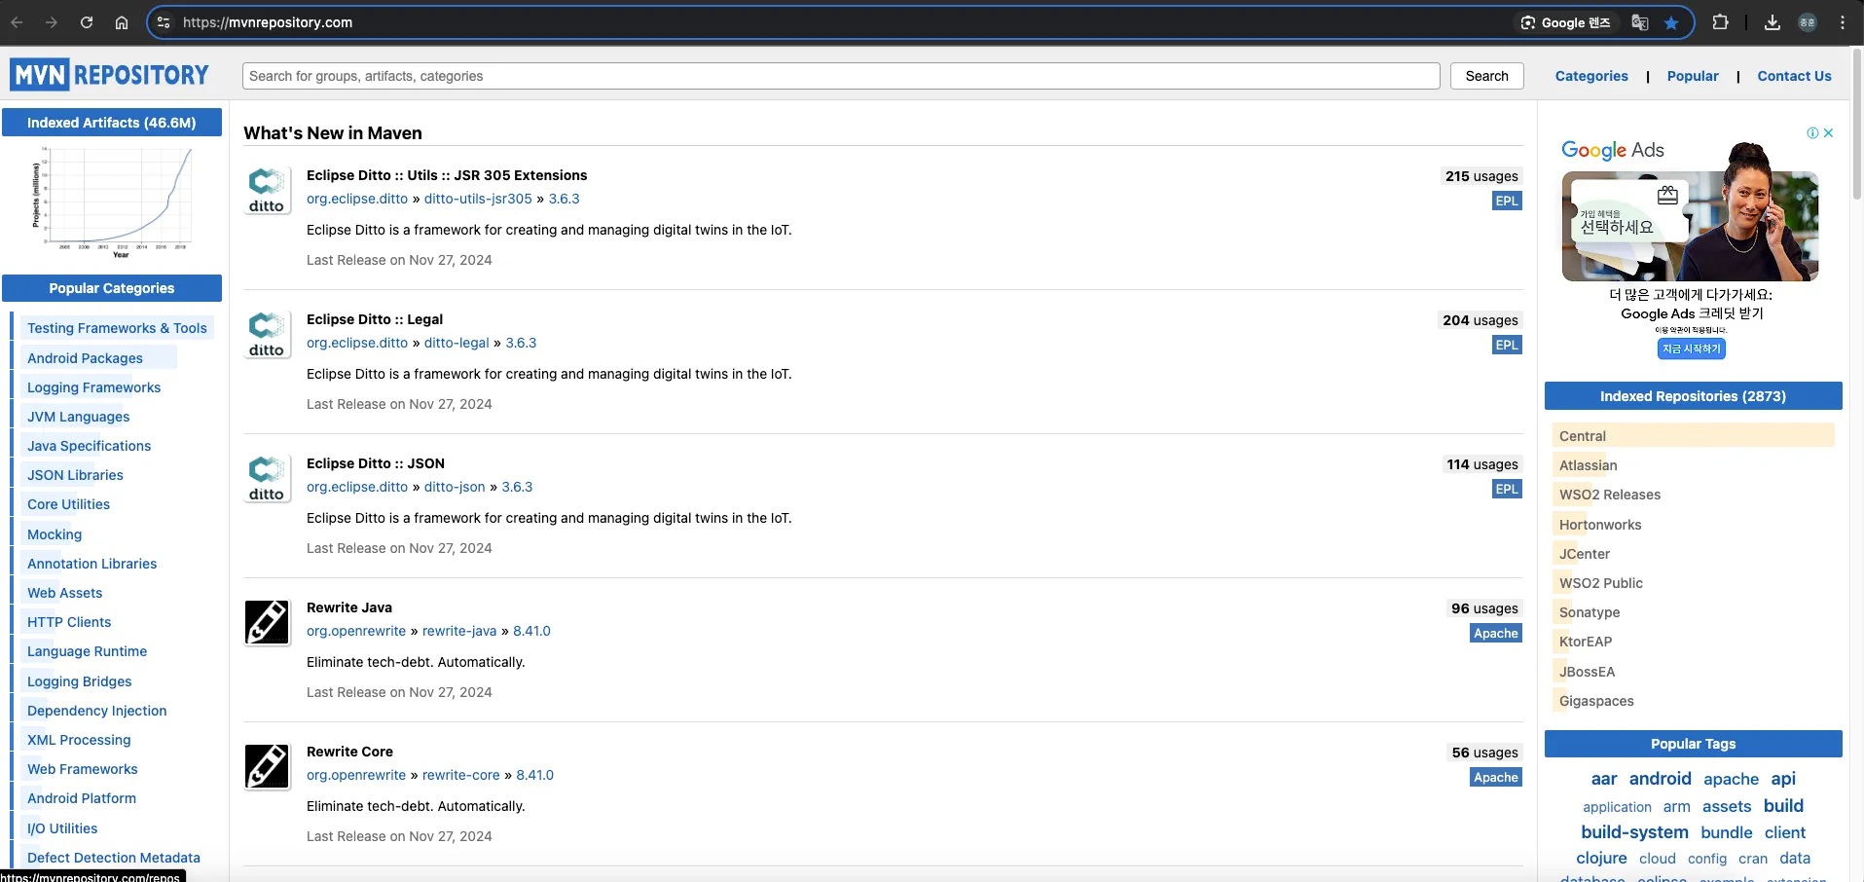Open browser profile avatar
1864x882 pixels.
tap(1808, 22)
